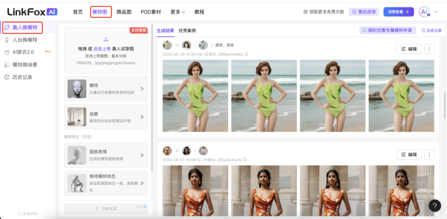Click the swimsuit task model face avatar
The width and height of the screenshot is (447, 219).
pyautogui.click(x=186, y=45)
